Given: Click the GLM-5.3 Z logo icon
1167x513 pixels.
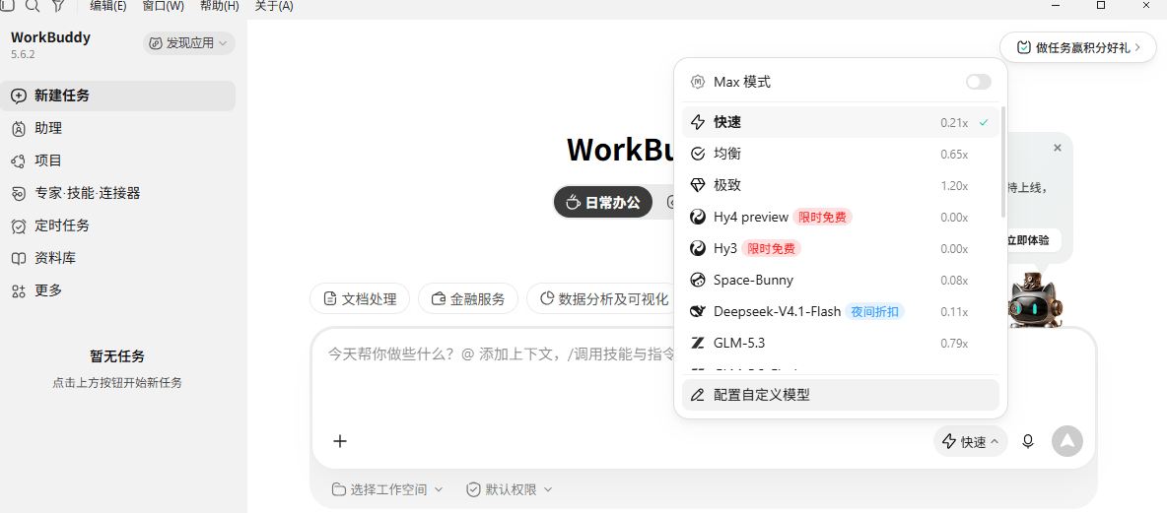Looking at the screenshot, I should tap(698, 343).
